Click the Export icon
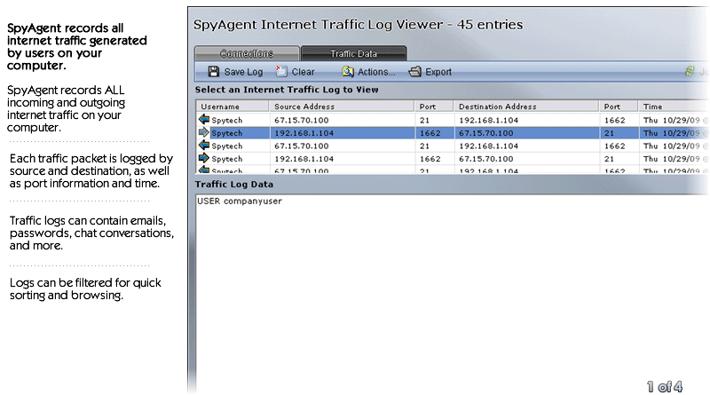 point(414,72)
